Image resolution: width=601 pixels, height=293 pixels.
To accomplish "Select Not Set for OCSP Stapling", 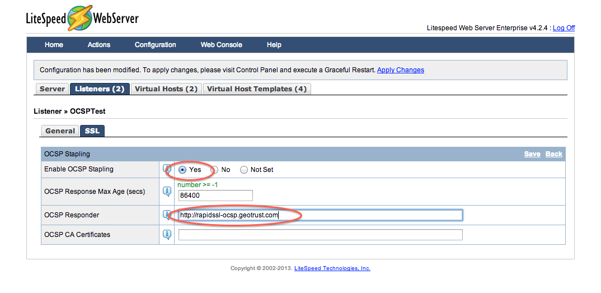I will coord(244,170).
